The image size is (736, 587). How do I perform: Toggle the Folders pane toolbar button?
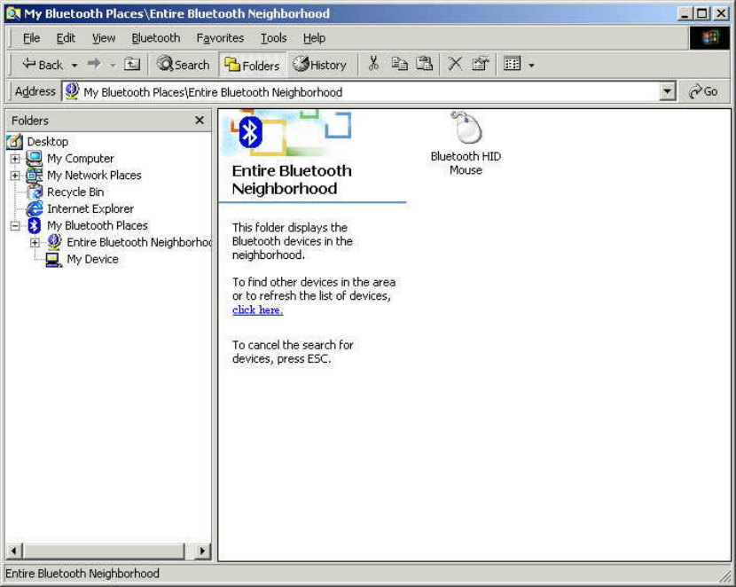click(x=252, y=65)
